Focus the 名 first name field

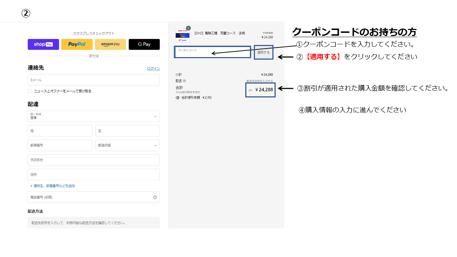click(x=127, y=131)
